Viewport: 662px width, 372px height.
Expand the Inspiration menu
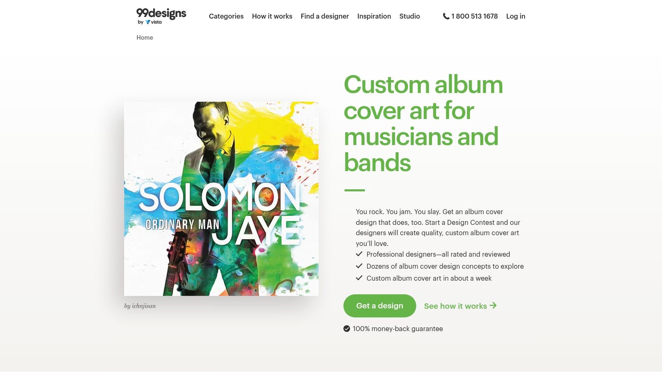tap(374, 16)
